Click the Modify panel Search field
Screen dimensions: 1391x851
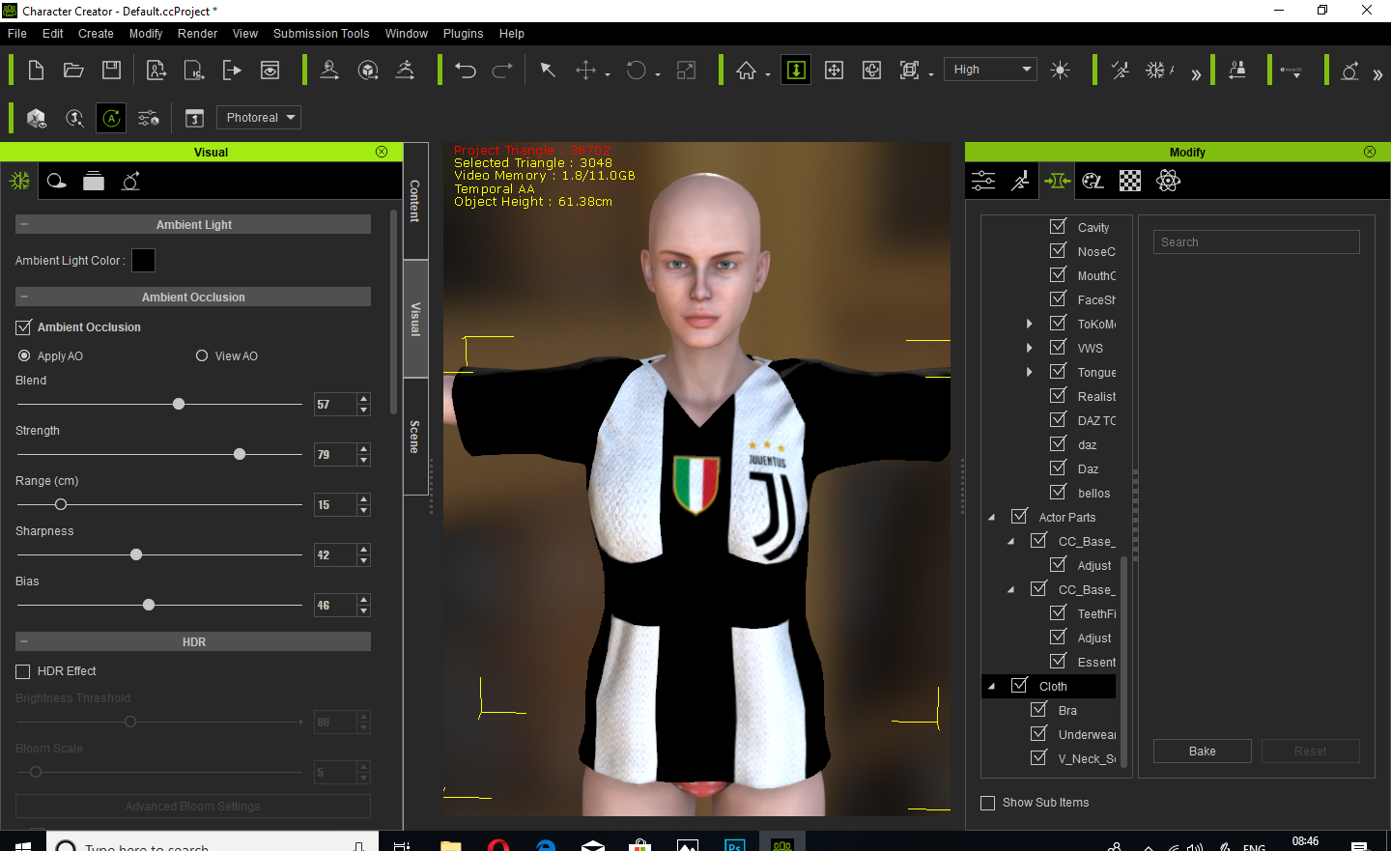pos(1256,241)
